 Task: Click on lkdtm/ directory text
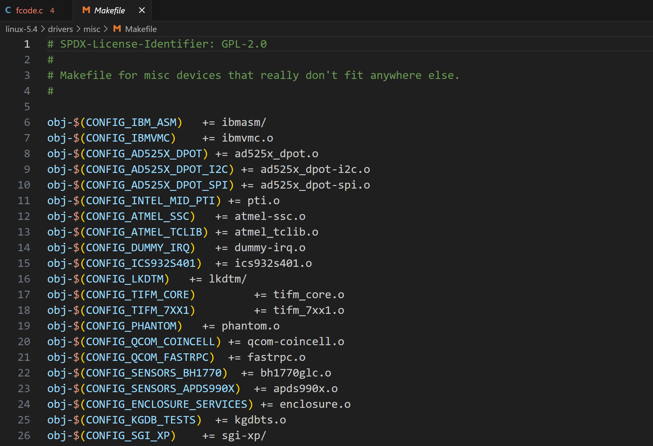pyautogui.click(x=228, y=279)
